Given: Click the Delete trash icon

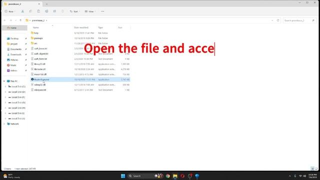Looking at the screenshot, I should click(62, 11).
